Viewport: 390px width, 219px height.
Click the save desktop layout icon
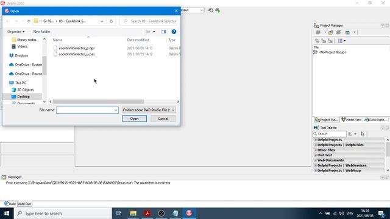[211, 10]
